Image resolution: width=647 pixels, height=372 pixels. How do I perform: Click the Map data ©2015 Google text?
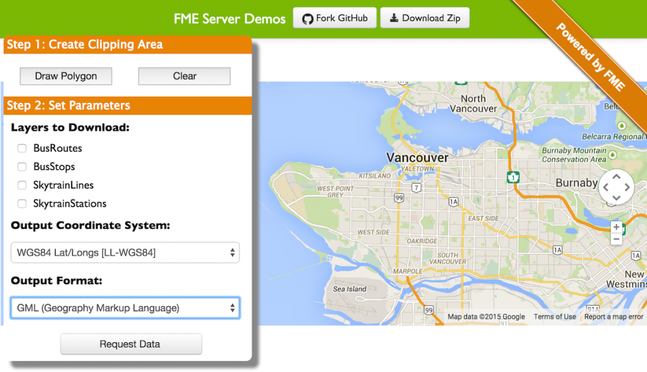(486, 316)
